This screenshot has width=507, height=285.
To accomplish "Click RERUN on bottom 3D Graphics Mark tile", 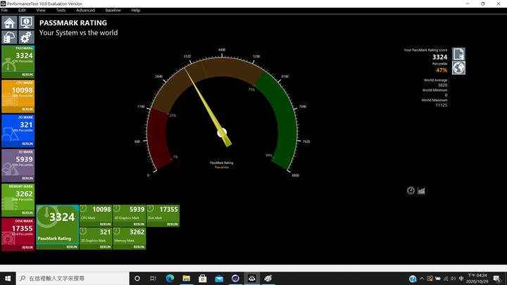I will coord(139,224).
